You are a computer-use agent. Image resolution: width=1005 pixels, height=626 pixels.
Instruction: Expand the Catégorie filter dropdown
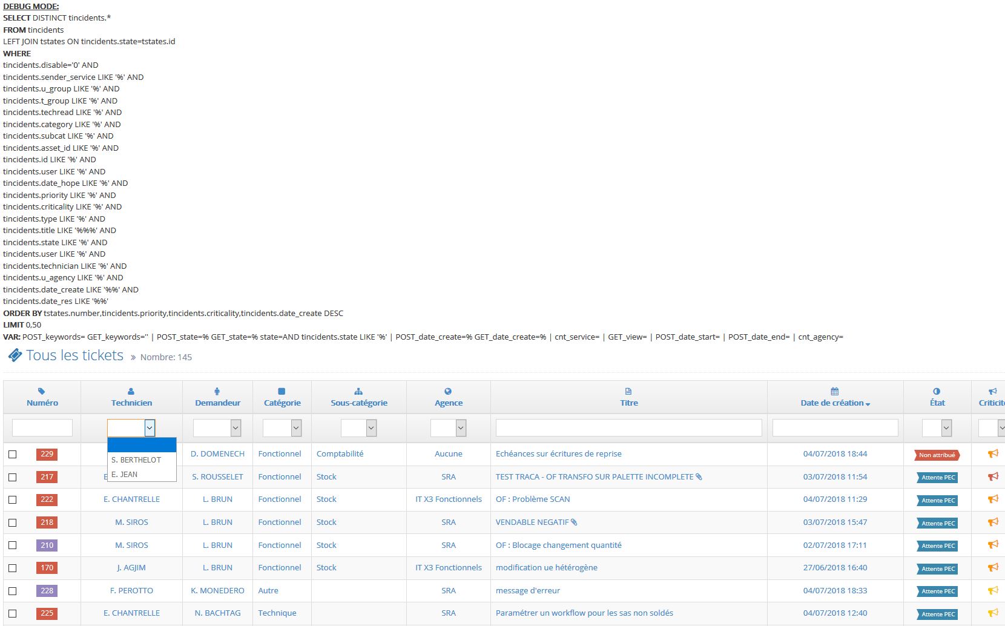click(282, 428)
